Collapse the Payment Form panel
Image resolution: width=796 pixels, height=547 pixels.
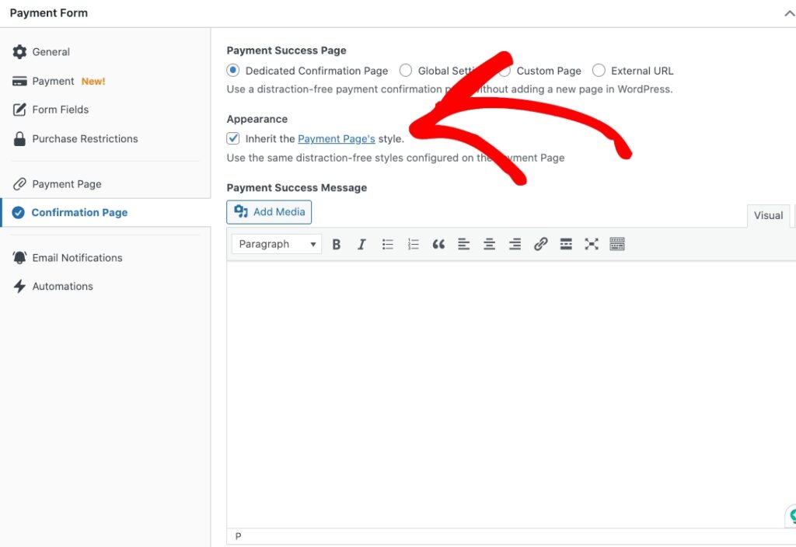(789, 13)
